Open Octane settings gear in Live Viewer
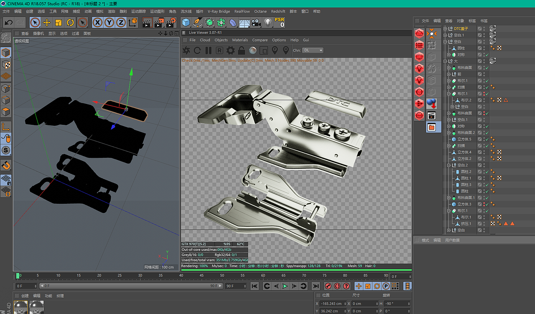 click(x=230, y=51)
